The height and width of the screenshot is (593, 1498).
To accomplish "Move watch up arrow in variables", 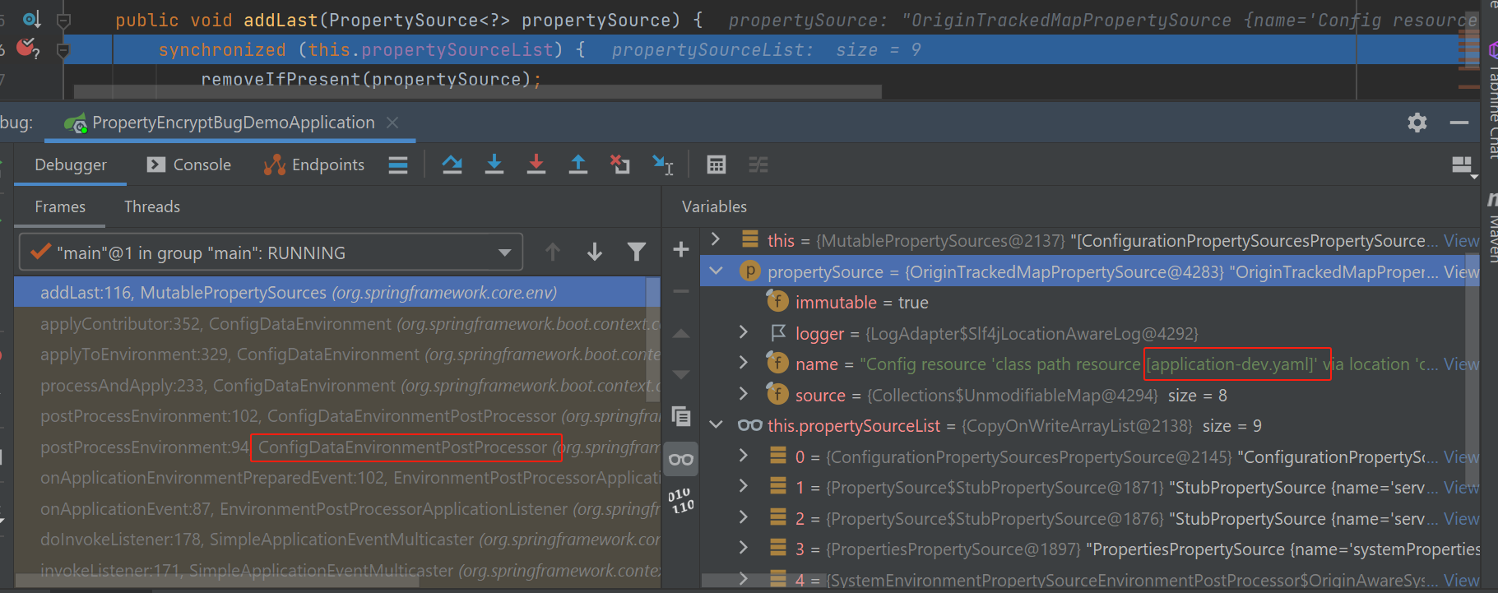I will 681,334.
